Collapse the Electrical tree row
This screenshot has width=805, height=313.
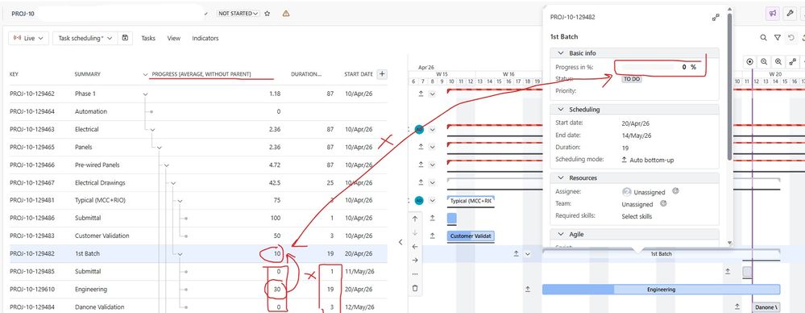tap(152, 130)
